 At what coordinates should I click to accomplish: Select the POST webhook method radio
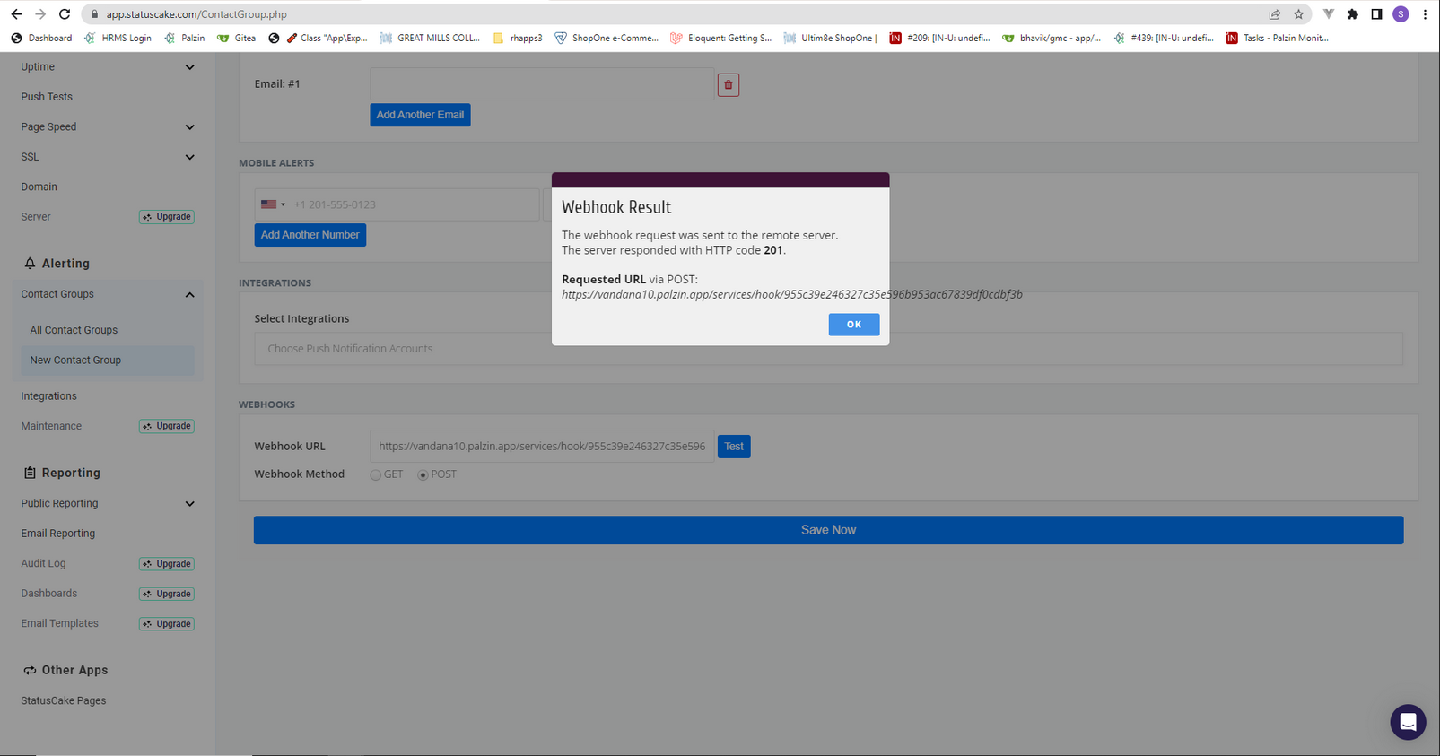(423, 474)
